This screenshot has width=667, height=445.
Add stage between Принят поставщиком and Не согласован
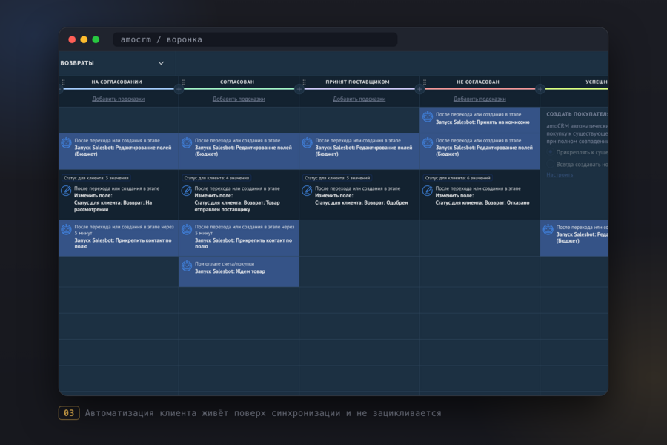tap(419, 89)
